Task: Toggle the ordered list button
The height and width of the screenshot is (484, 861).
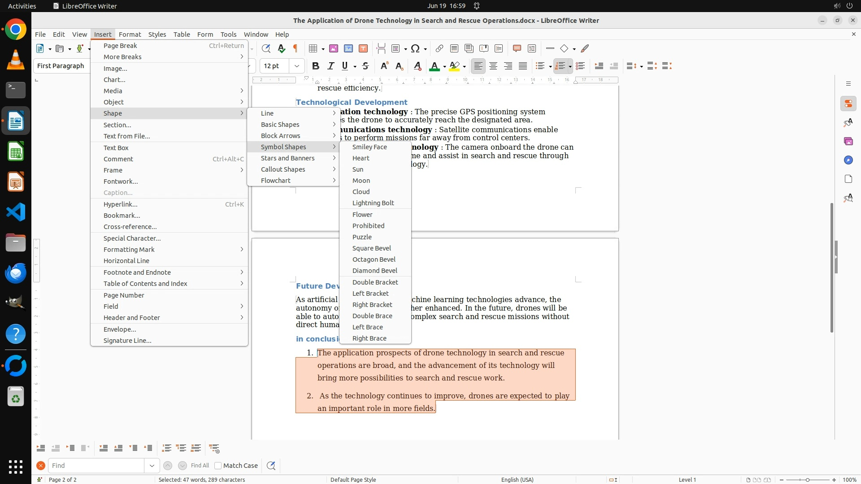Action: coord(560,66)
